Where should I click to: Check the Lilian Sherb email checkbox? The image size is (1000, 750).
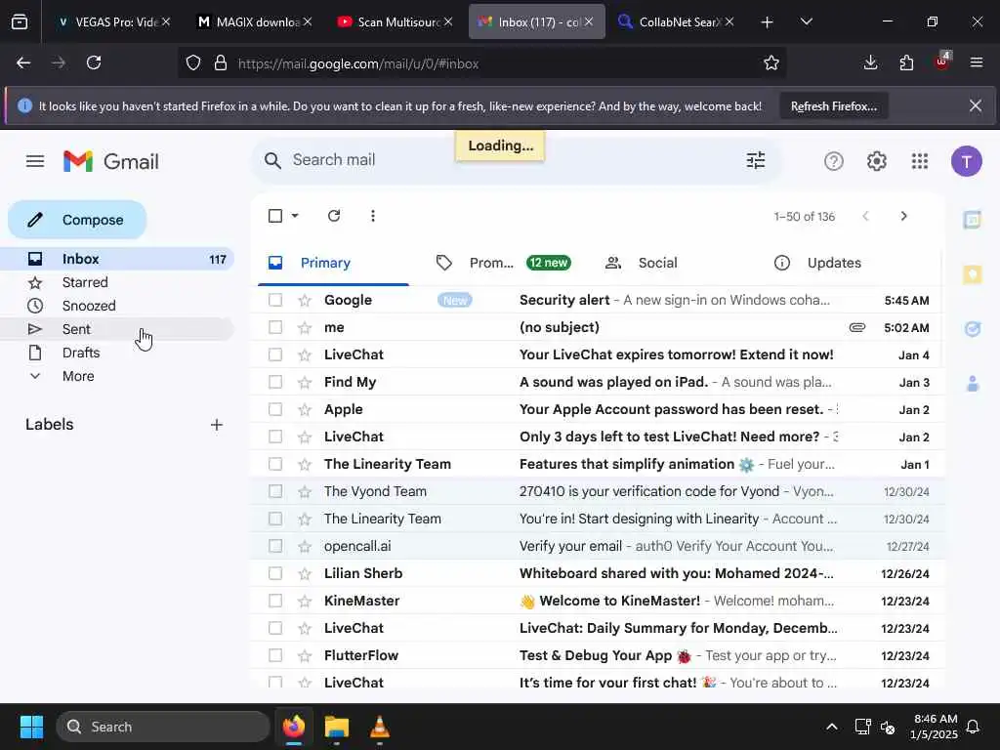[275, 573]
